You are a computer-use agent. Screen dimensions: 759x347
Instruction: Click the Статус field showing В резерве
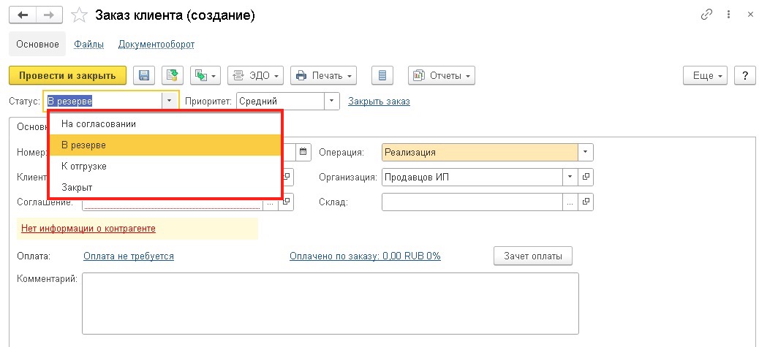click(x=103, y=102)
